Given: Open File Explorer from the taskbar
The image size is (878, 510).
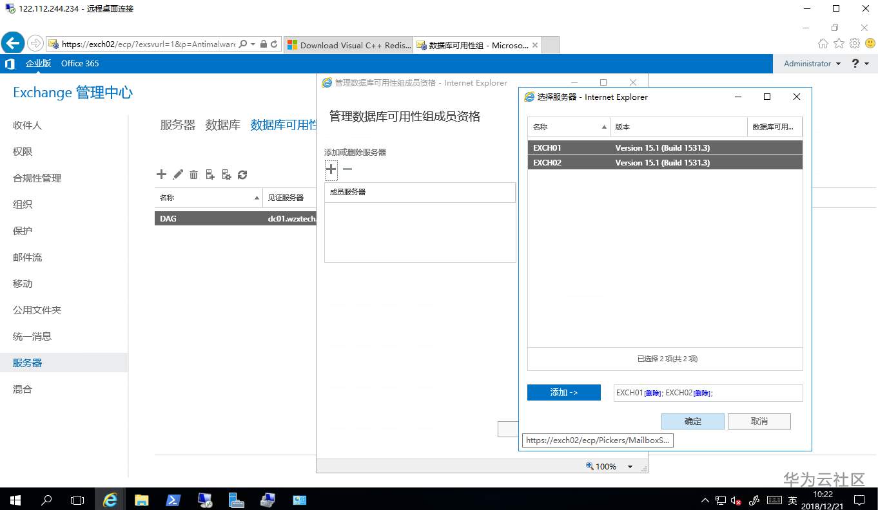Looking at the screenshot, I should pos(141,500).
